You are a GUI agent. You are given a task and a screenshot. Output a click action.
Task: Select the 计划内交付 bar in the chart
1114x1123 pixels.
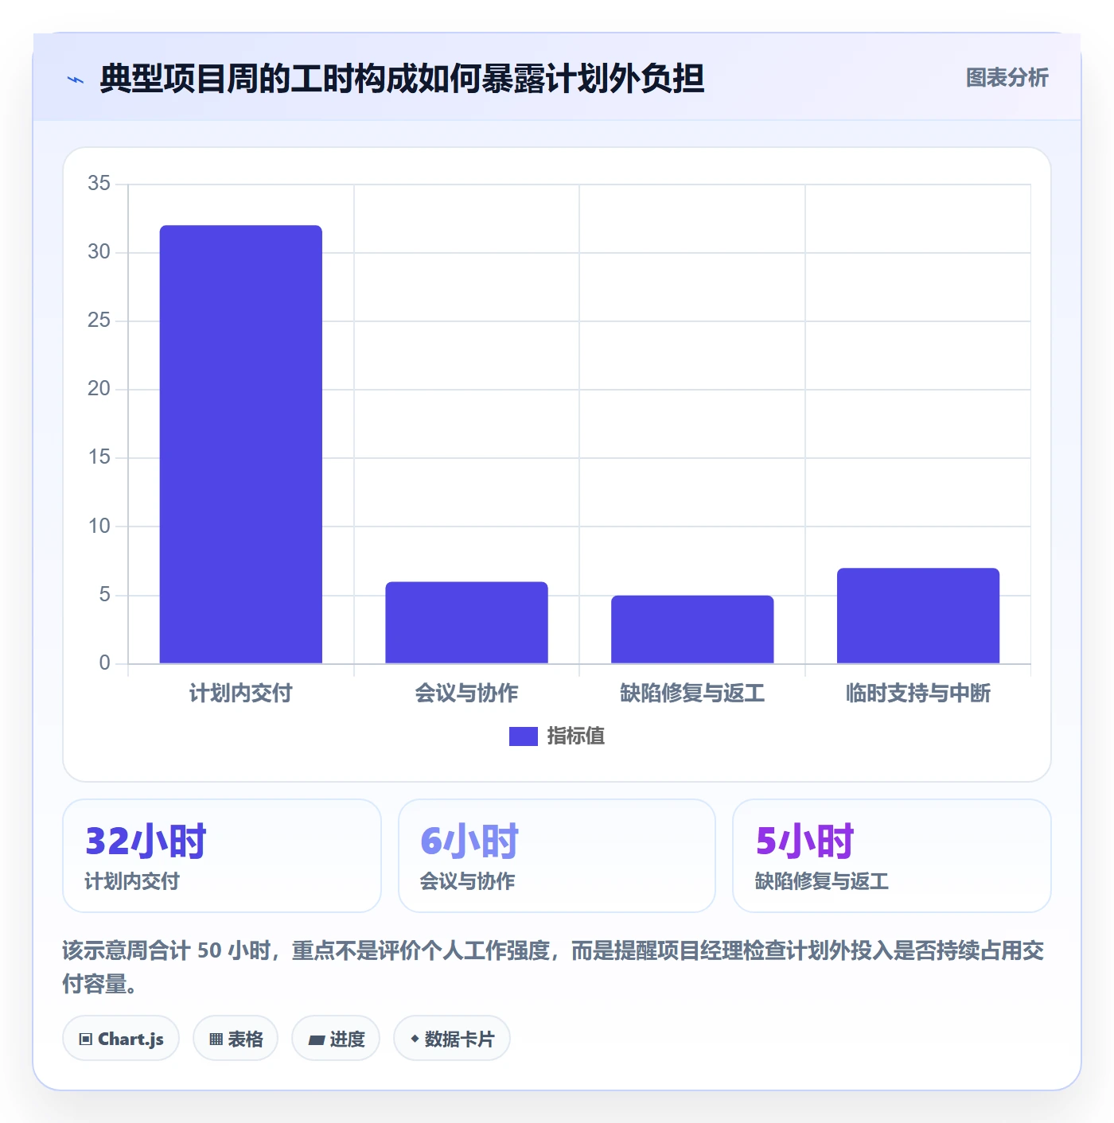(241, 444)
